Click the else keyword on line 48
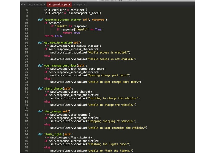Screen dimensions: 215x153 (48, 147)
